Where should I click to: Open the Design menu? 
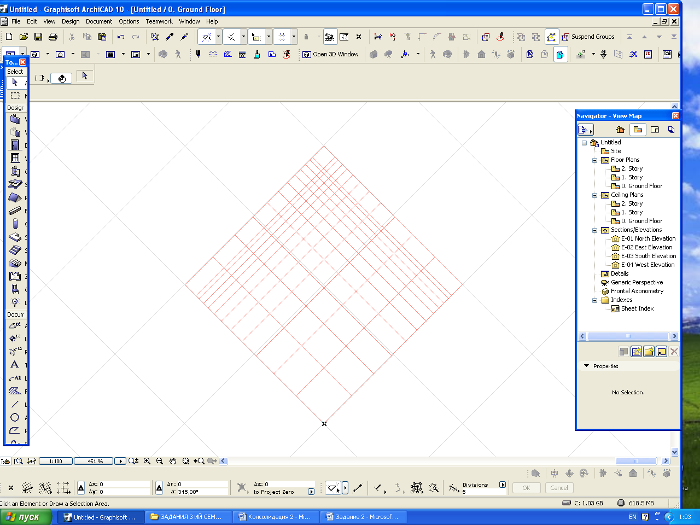pyautogui.click(x=71, y=21)
